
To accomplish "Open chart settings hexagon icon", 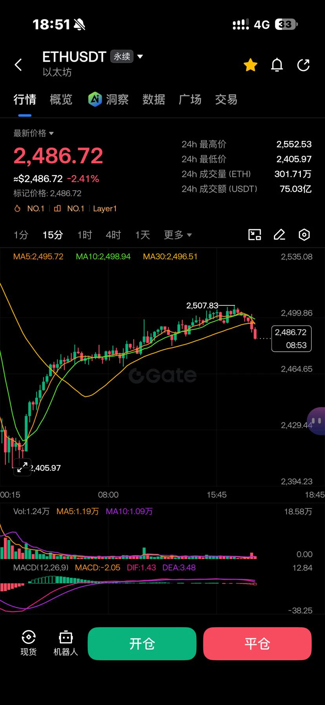I will click(304, 235).
